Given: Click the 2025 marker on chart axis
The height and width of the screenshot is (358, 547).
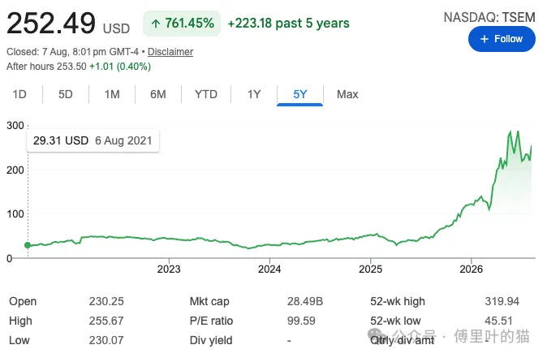Looking at the screenshot, I should (x=370, y=269).
